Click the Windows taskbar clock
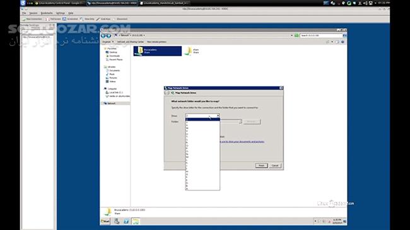410x230 pixels. tap(337, 221)
